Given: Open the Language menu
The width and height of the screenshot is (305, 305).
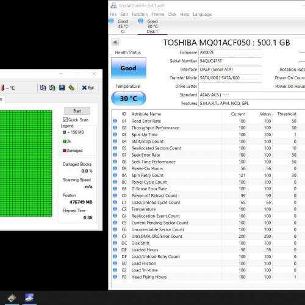Looking at the screenshot, I should coord(202,14).
